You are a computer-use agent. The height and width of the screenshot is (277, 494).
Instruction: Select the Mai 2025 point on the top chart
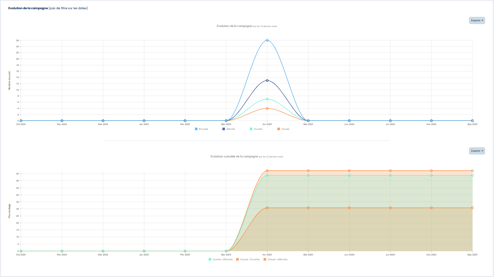tap(308, 121)
